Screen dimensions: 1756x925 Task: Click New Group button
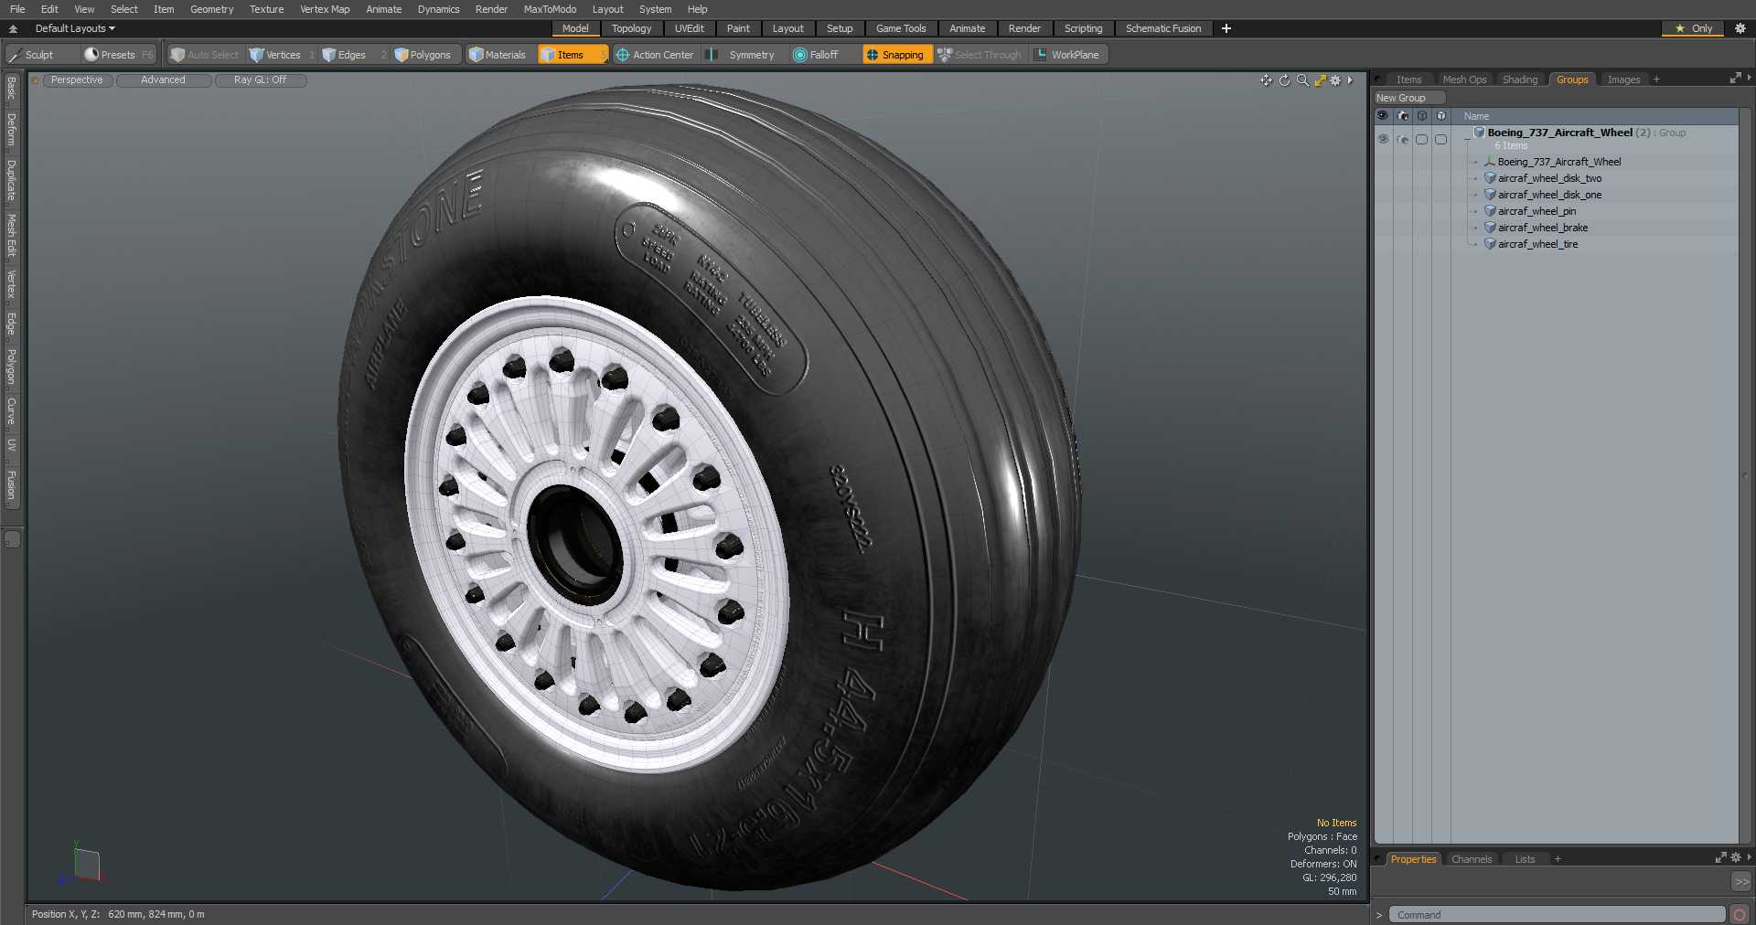click(x=1408, y=98)
